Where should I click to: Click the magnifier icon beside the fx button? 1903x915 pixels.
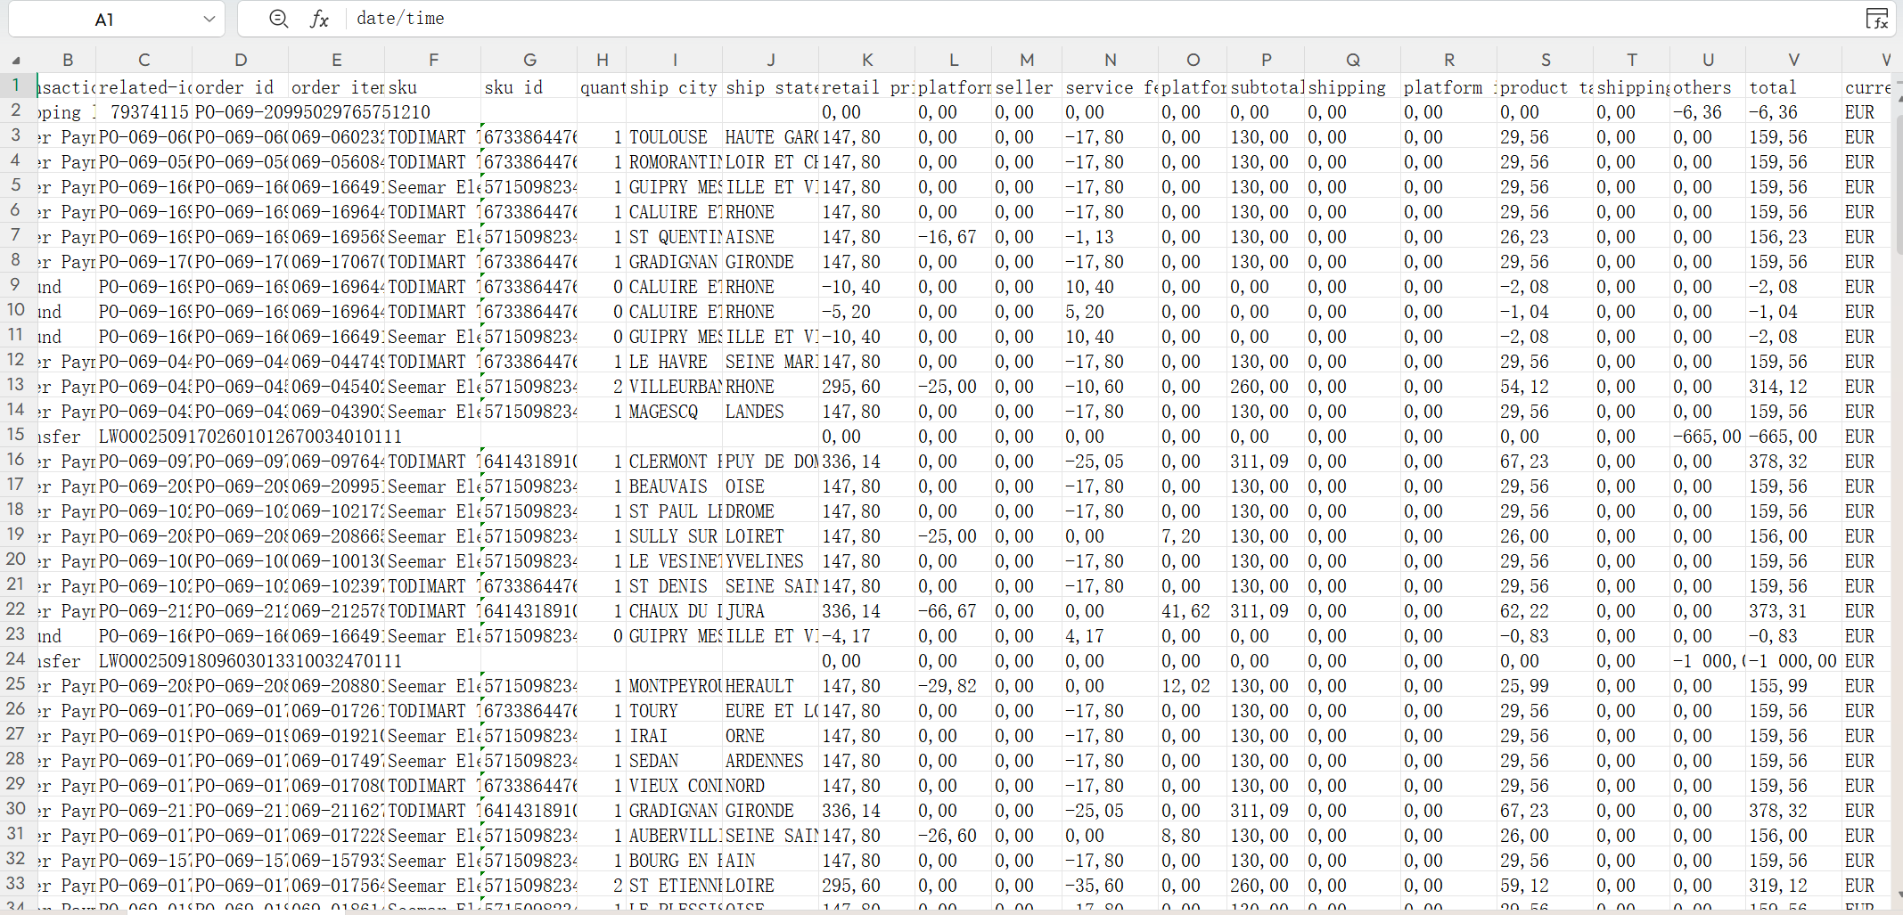278,19
